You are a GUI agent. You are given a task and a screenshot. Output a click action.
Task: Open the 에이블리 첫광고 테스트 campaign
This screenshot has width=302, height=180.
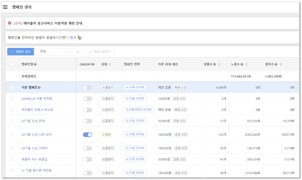click(37, 110)
